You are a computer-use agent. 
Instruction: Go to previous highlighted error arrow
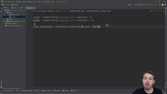pyautogui.click(x=161, y=11)
